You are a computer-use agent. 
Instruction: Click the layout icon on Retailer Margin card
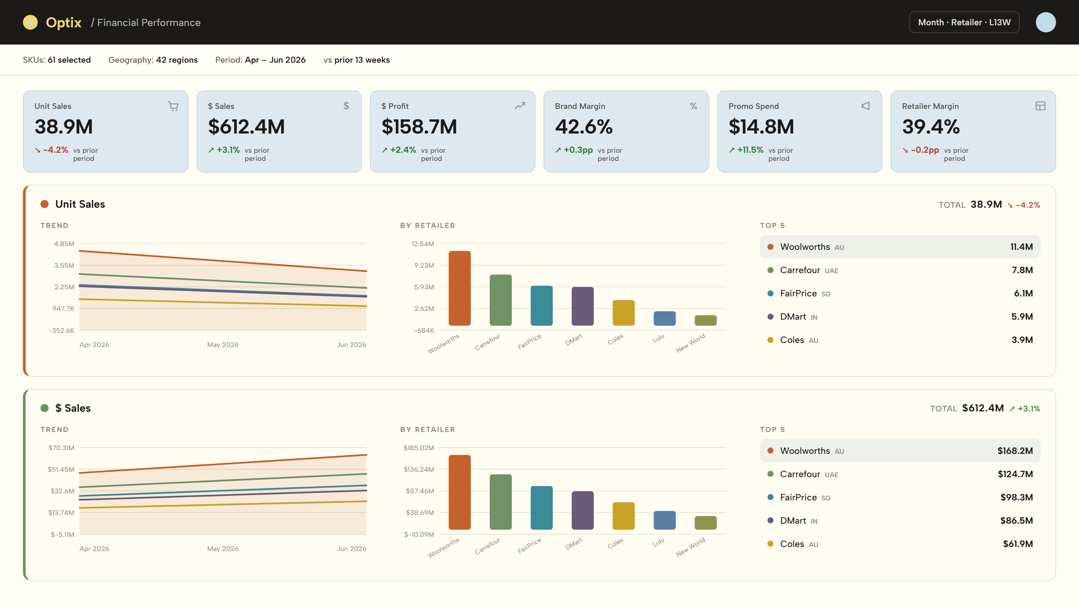click(1041, 106)
